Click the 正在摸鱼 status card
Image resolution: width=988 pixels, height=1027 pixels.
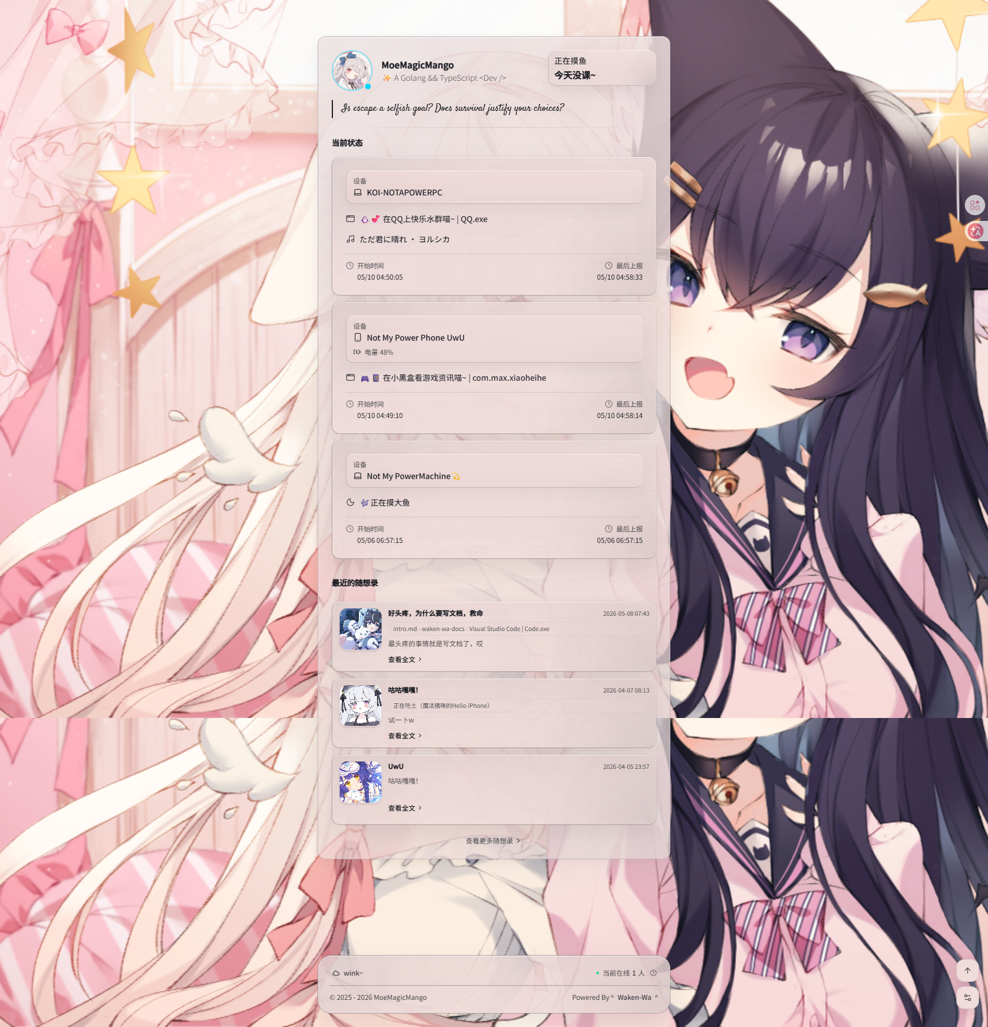[602, 68]
